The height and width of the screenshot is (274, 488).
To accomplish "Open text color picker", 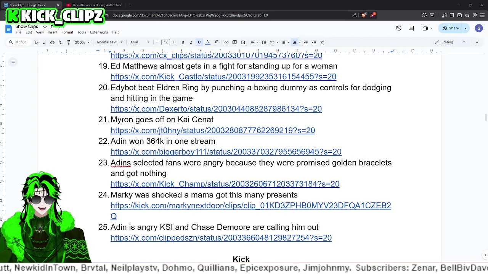I will pos(208,42).
